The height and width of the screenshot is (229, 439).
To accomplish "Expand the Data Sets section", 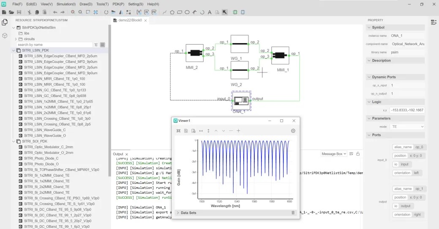I will tap(178, 213).
